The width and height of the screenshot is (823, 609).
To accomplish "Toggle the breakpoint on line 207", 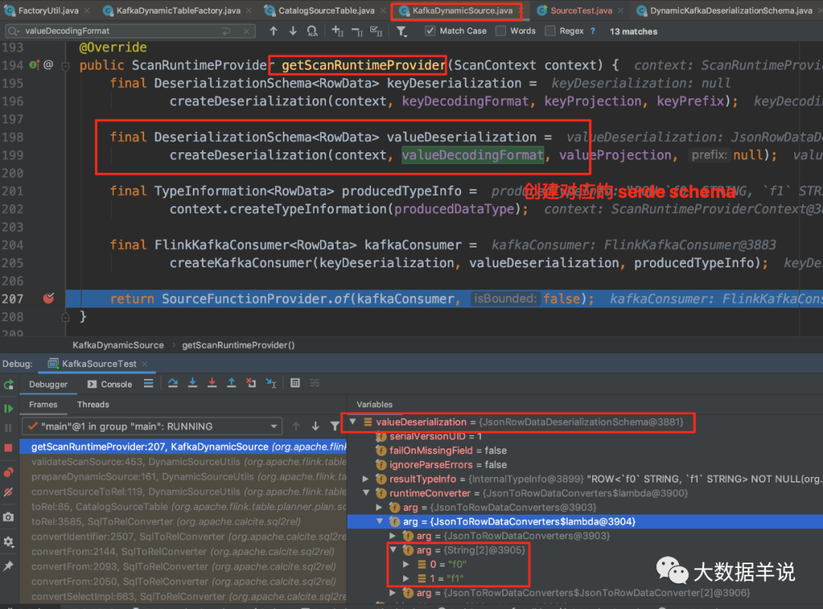I will click(x=48, y=298).
